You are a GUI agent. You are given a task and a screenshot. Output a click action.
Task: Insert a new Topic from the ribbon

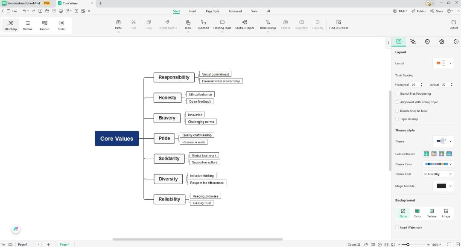[188, 24]
